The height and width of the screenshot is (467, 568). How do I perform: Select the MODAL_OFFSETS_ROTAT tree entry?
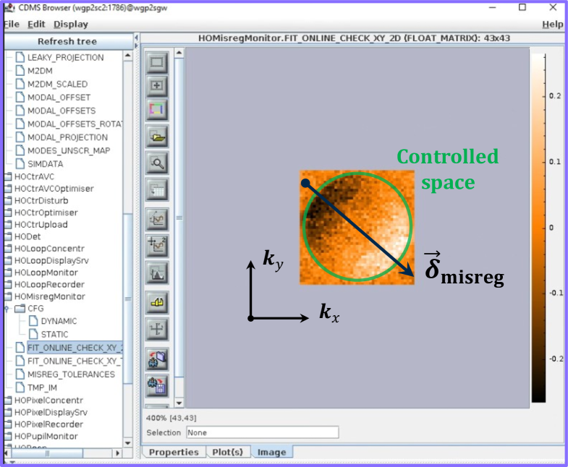tap(75, 124)
